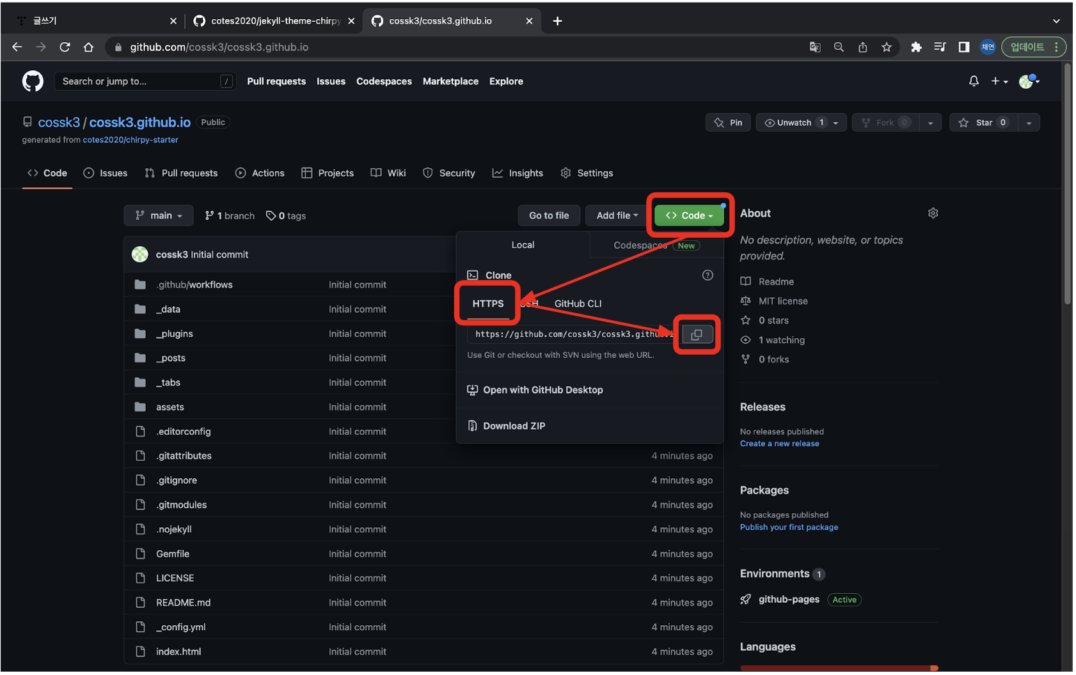1076x675 pixels.
Task: Click the Go to file button
Action: tap(549, 215)
